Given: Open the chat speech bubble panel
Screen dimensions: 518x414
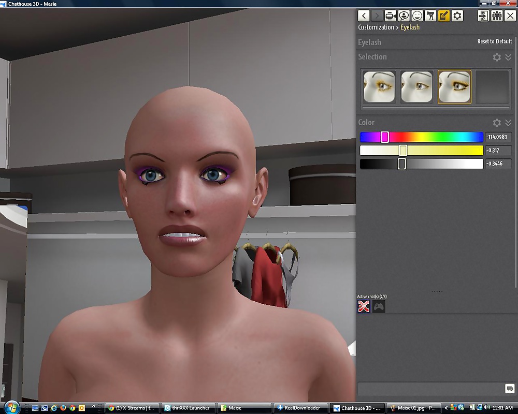Looking at the screenshot, I should coord(404,16).
